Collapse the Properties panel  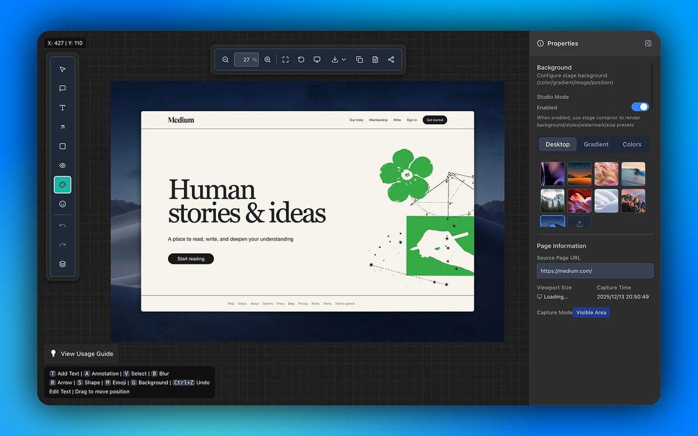648,44
